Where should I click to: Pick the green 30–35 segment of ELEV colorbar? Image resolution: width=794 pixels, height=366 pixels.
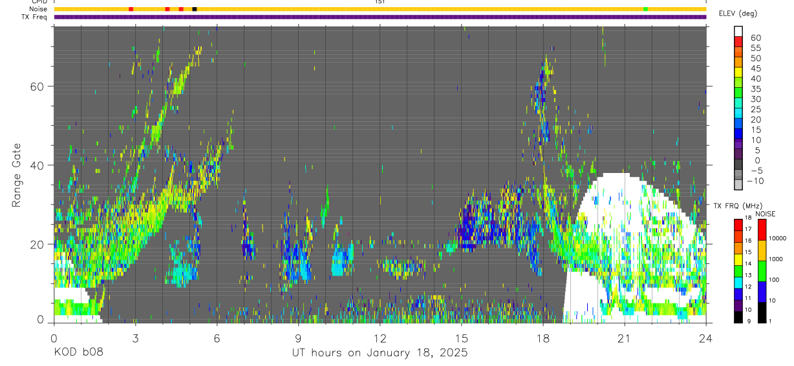pos(738,92)
